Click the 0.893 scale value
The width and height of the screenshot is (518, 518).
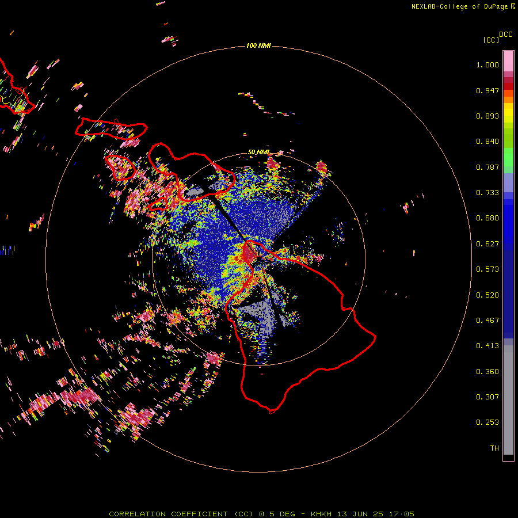pyautogui.click(x=487, y=116)
